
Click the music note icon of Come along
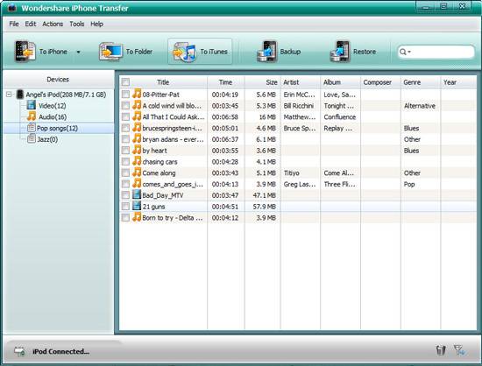[137, 172]
